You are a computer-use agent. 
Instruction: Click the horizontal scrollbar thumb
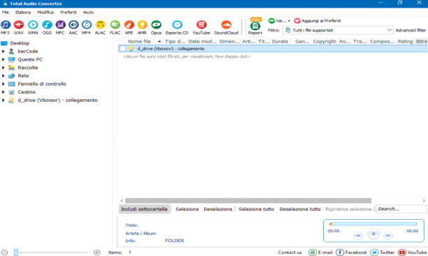pos(248,201)
